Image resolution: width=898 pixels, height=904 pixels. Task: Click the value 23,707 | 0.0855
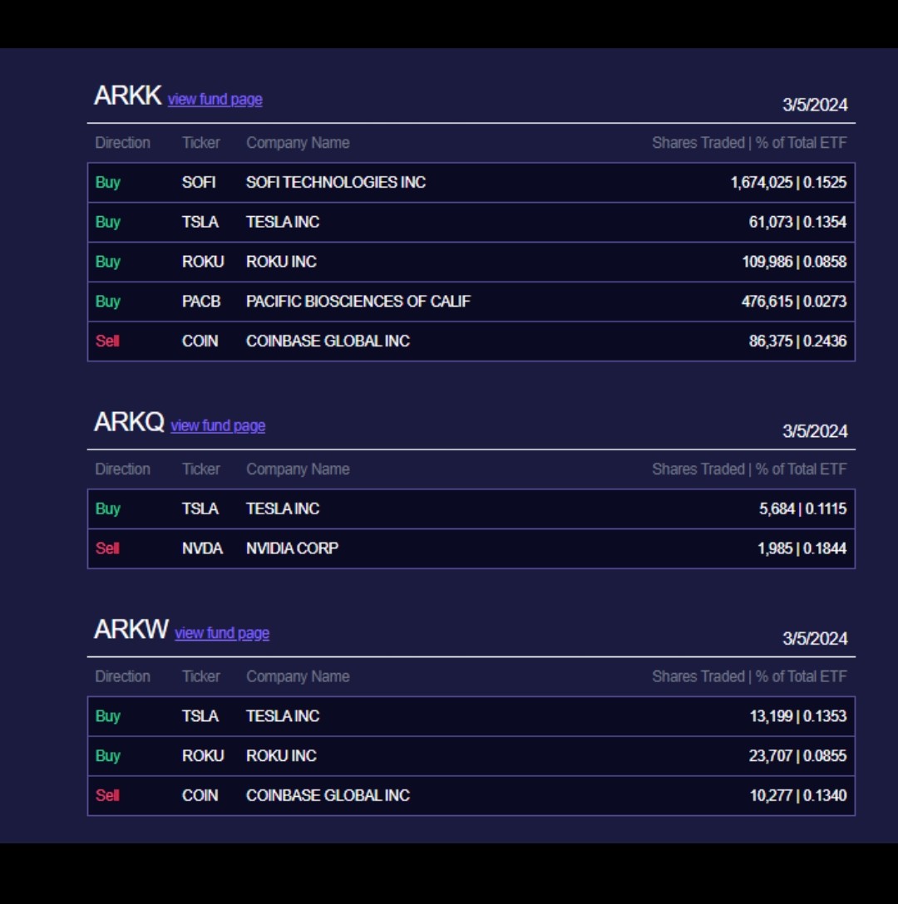click(x=797, y=756)
